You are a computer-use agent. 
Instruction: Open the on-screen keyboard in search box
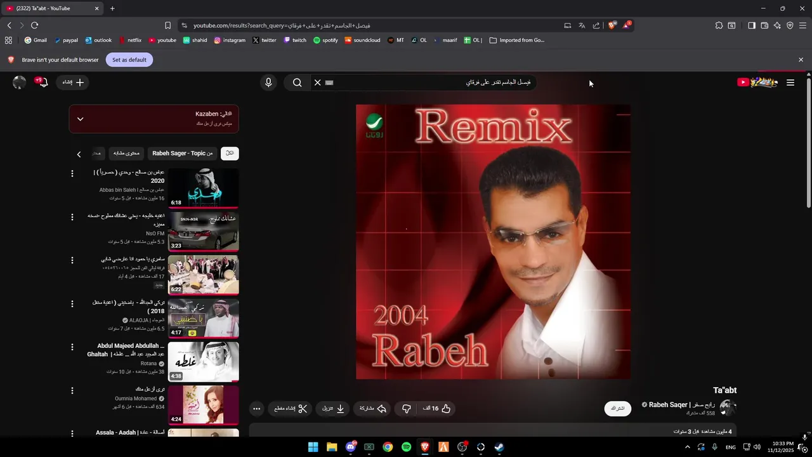click(x=329, y=83)
